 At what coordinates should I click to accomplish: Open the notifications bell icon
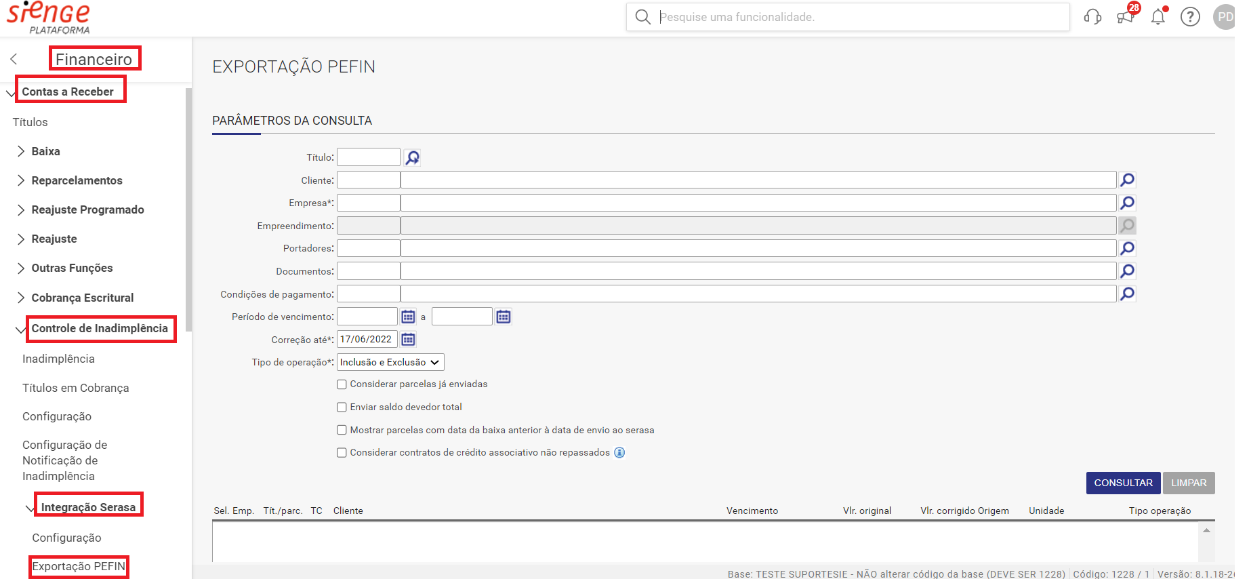[x=1159, y=16]
